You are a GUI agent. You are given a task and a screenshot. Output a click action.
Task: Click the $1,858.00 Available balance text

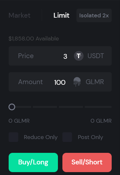[x=34, y=39]
